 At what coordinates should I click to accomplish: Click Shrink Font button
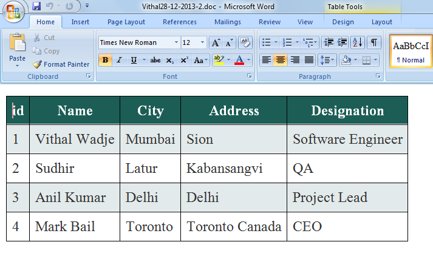229,42
